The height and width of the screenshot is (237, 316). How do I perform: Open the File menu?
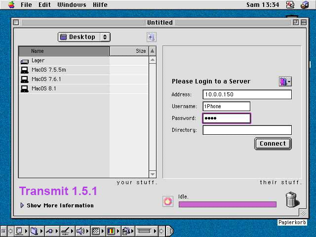[x=26, y=5]
